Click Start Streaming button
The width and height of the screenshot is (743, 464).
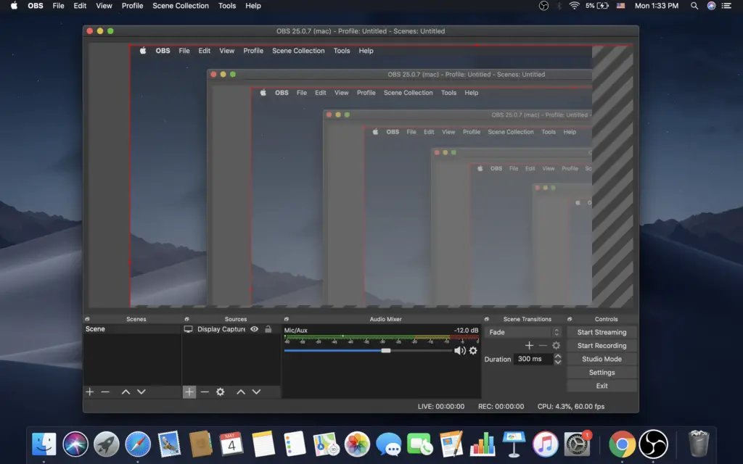tap(602, 332)
